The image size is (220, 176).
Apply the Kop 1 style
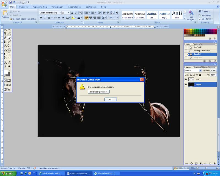(152, 15)
